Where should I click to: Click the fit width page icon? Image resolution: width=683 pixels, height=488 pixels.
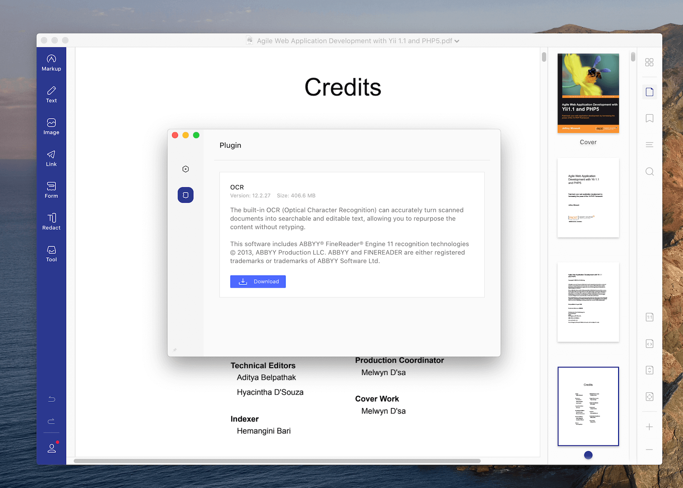point(649,344)
